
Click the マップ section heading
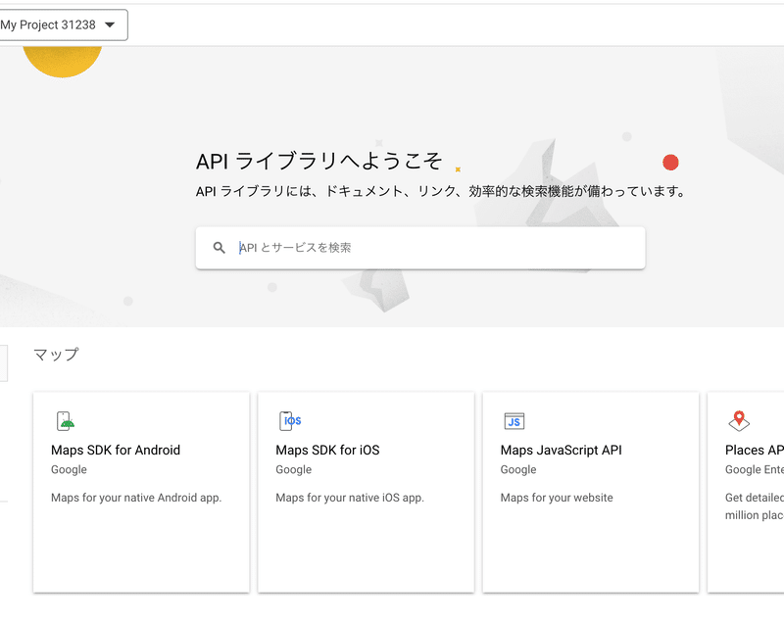coord(56,355)
